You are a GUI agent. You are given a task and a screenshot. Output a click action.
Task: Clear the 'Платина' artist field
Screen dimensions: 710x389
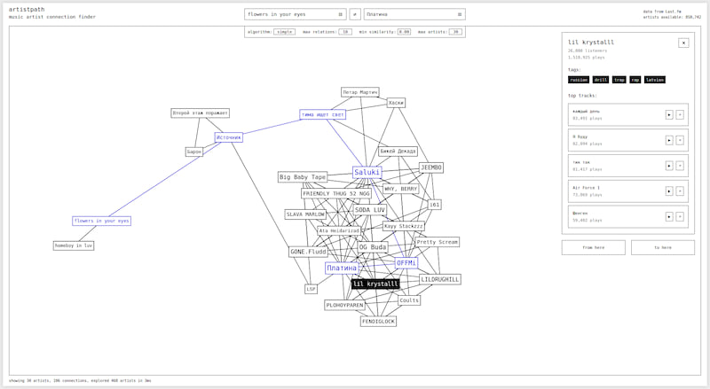[x=459, y=14]
